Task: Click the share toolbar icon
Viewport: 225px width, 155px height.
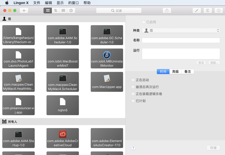Action: [x=167, y=11]
